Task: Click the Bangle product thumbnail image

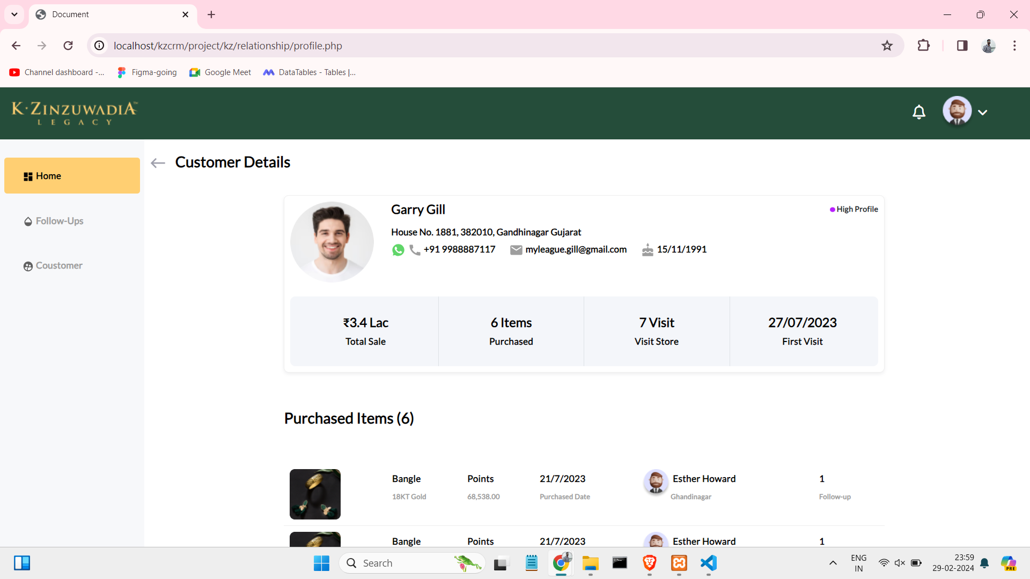Action: (x=314, y=494)
